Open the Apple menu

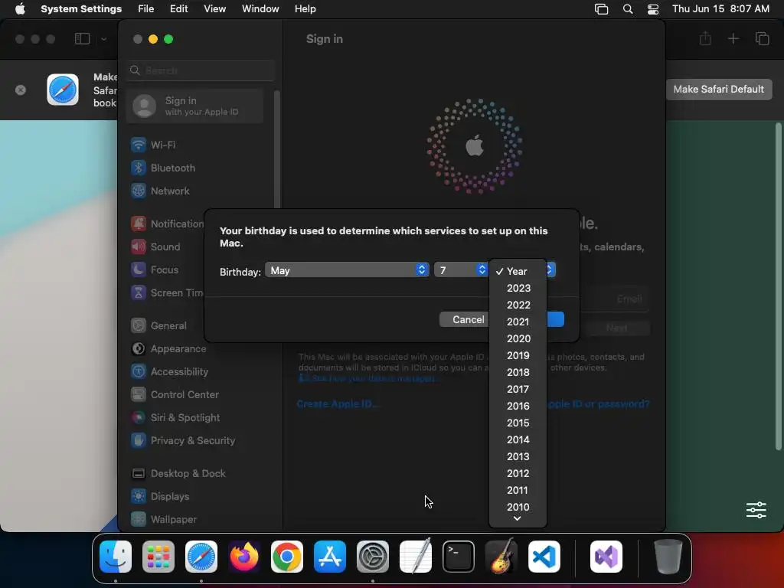(x=20, y=9)
